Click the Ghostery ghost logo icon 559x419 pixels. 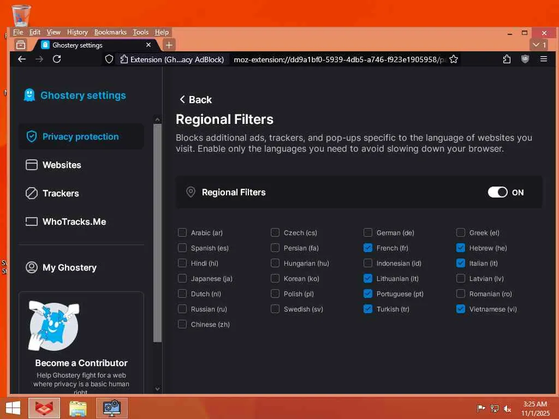(x=29, y=95)
